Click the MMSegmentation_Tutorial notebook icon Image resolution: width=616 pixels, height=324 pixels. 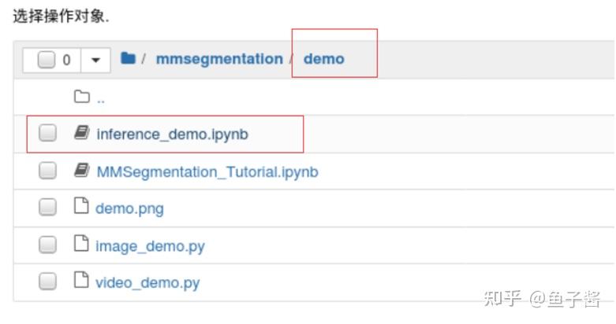(81, 171)
